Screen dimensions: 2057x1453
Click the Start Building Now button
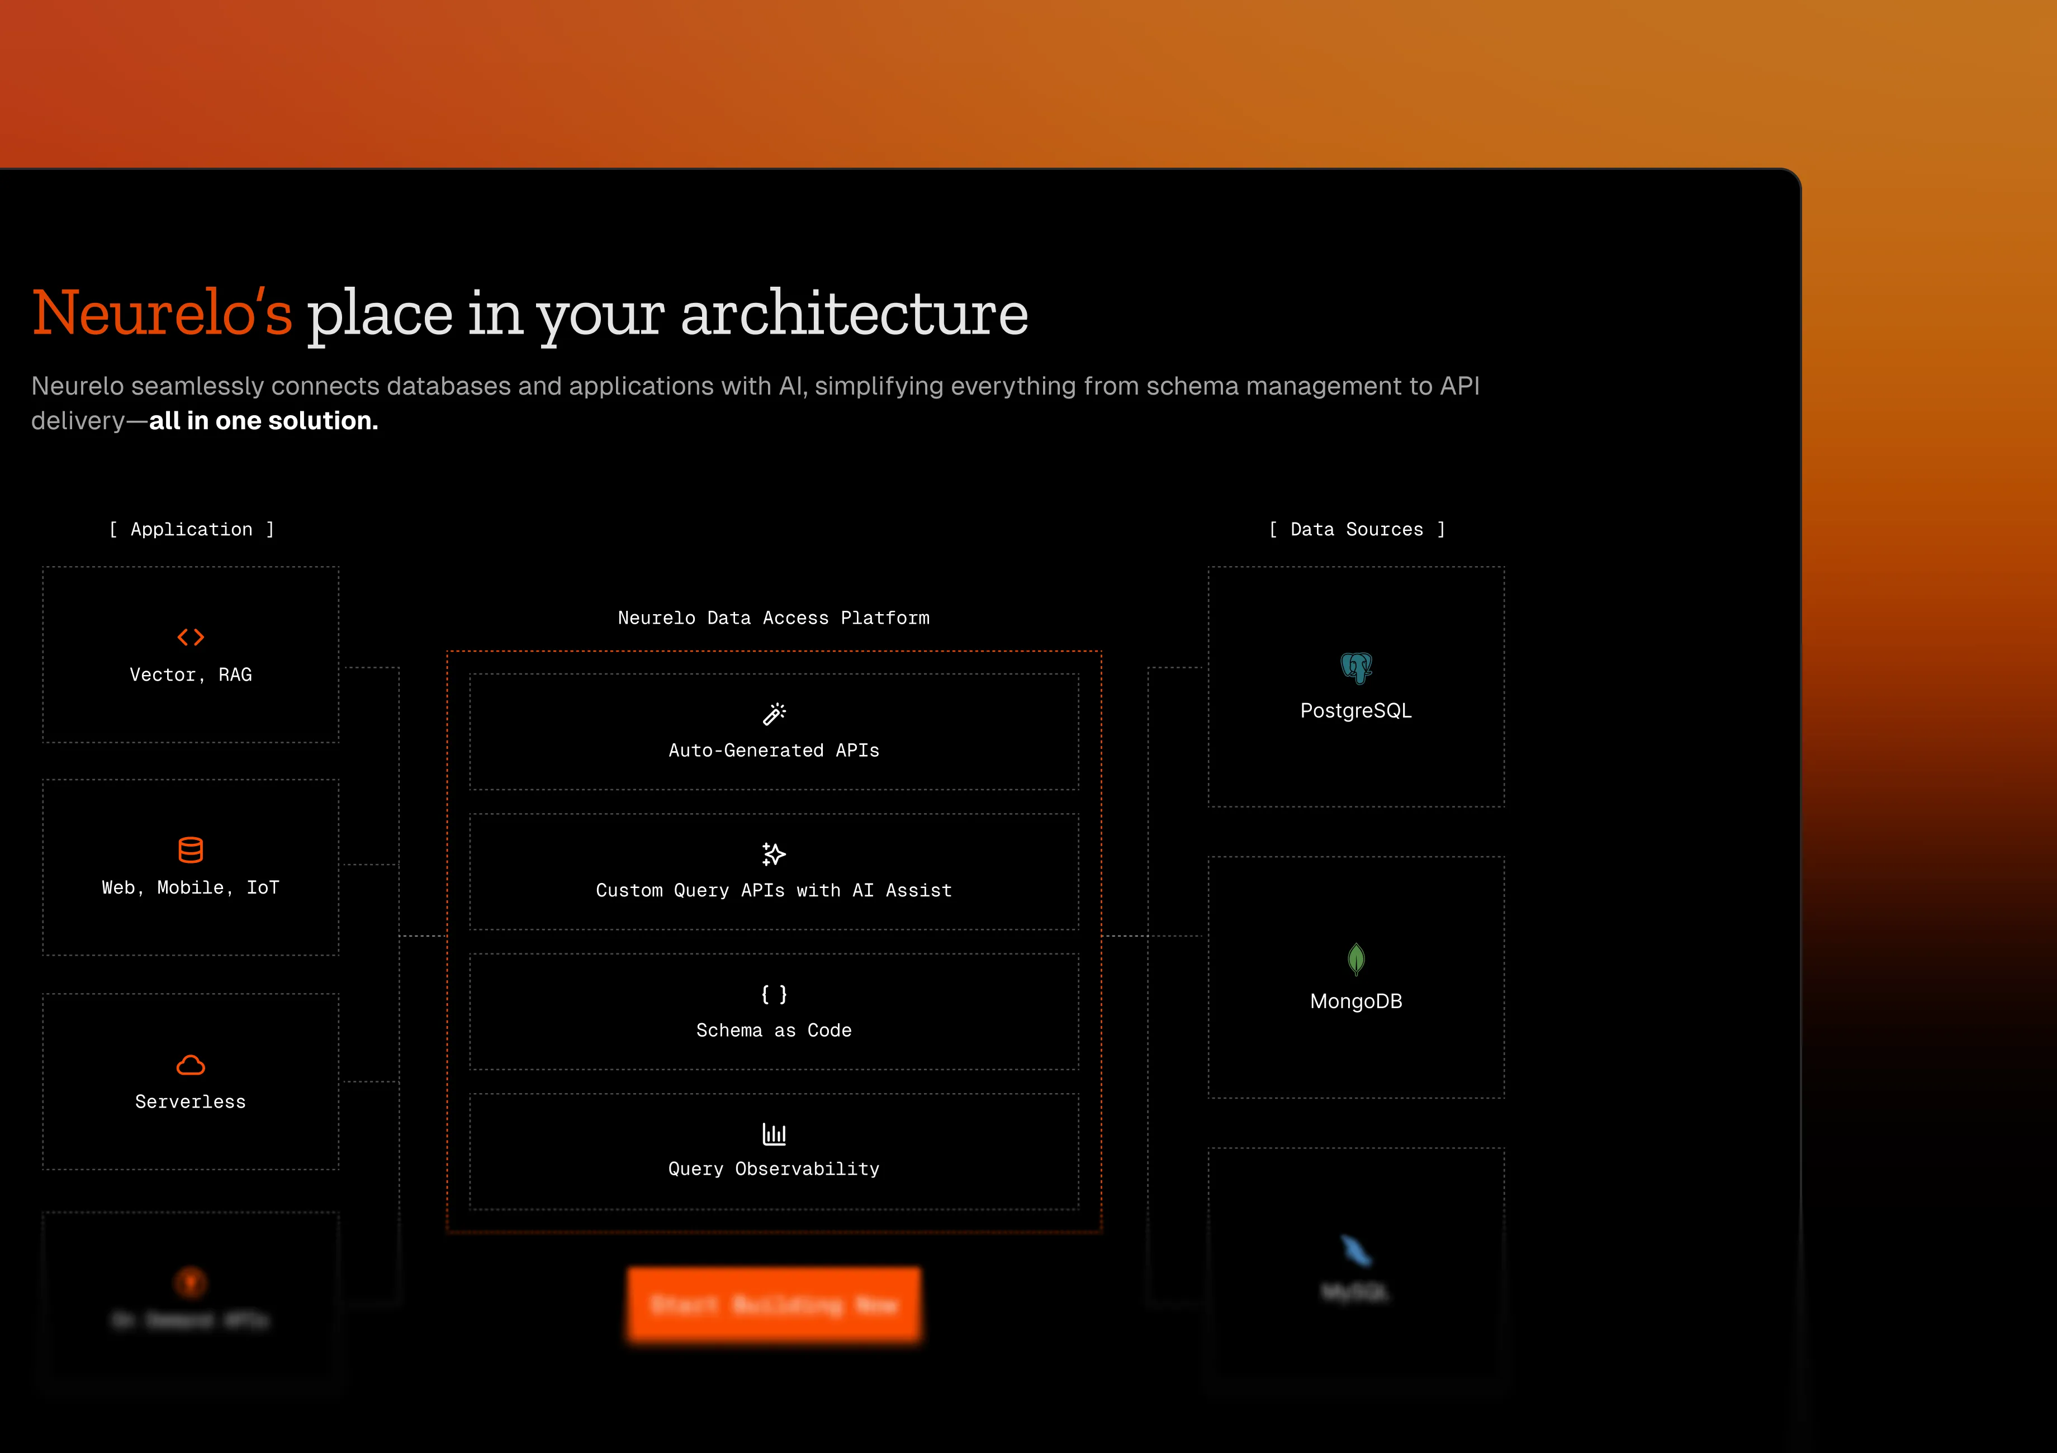[x=773, y=1305]
